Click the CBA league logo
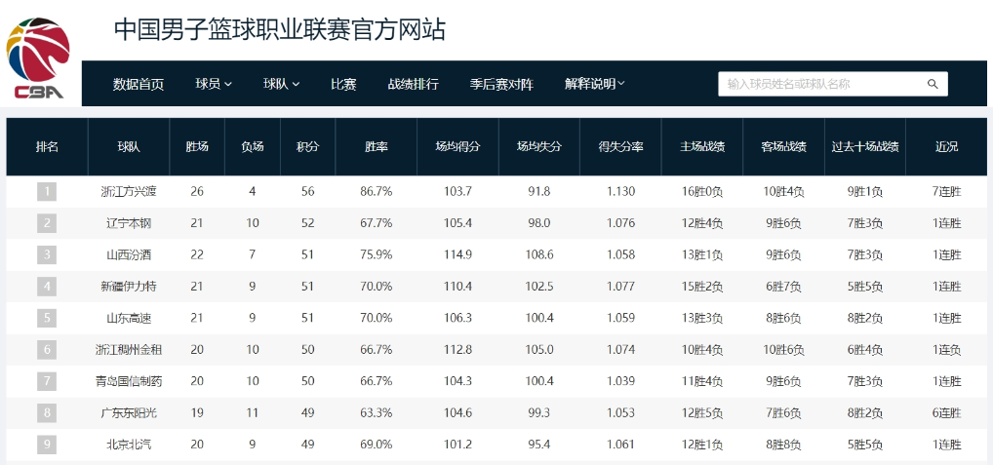 [x=39, y=58]
